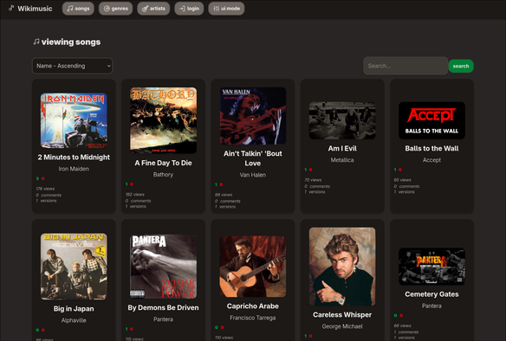This screenshot has height=341, width=506.
Task: Open the Careless Whisper song title
Action: coord(342,315)
